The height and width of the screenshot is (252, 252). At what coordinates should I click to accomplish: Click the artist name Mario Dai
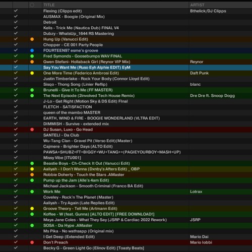[x=199, y=237]
